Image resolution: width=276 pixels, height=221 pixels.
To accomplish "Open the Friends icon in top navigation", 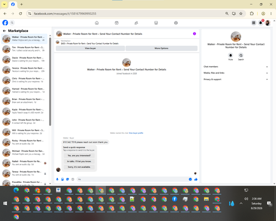I will 136,23.
